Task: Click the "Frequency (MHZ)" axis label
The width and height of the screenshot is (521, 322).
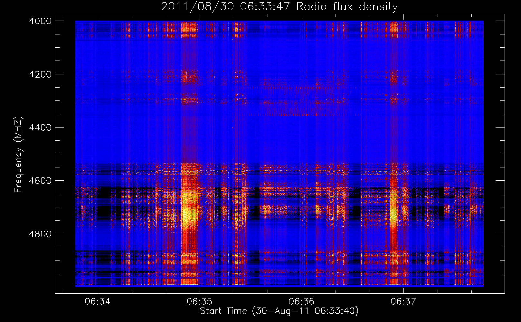Action: point(18,155)
